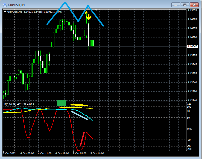Click price level 1.14300 on the axis
Viewport: 202px width, 159px height.
[192, 37]
